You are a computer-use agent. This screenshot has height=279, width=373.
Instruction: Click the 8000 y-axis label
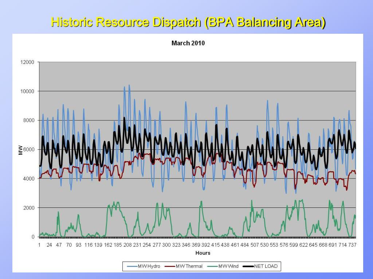pos(28,121)
